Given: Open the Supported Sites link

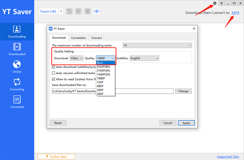Looking at the screenshot, I should (x=228, y=157).
